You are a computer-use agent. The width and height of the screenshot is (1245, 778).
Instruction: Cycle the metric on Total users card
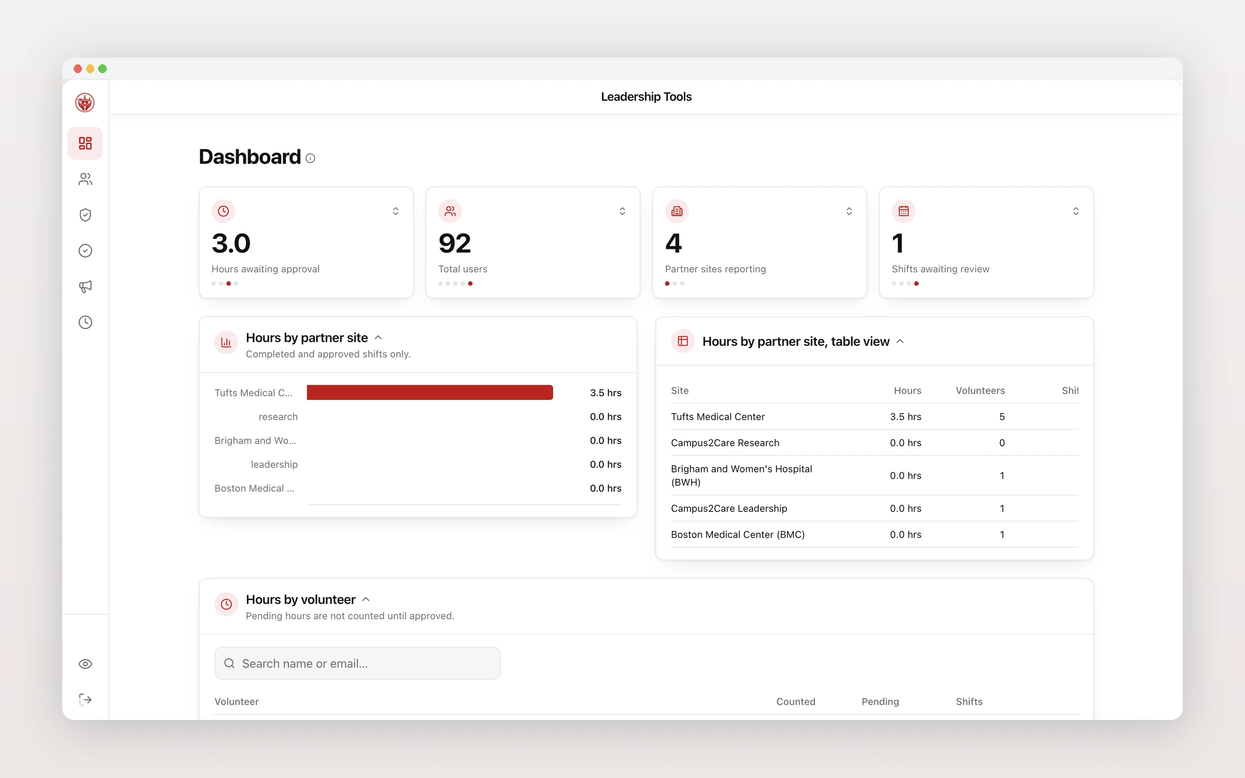(622, 211)
